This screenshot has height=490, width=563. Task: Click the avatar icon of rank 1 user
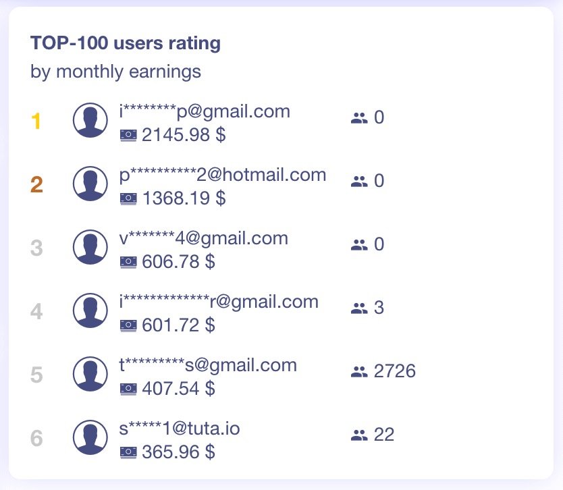(x=90, y=121)
